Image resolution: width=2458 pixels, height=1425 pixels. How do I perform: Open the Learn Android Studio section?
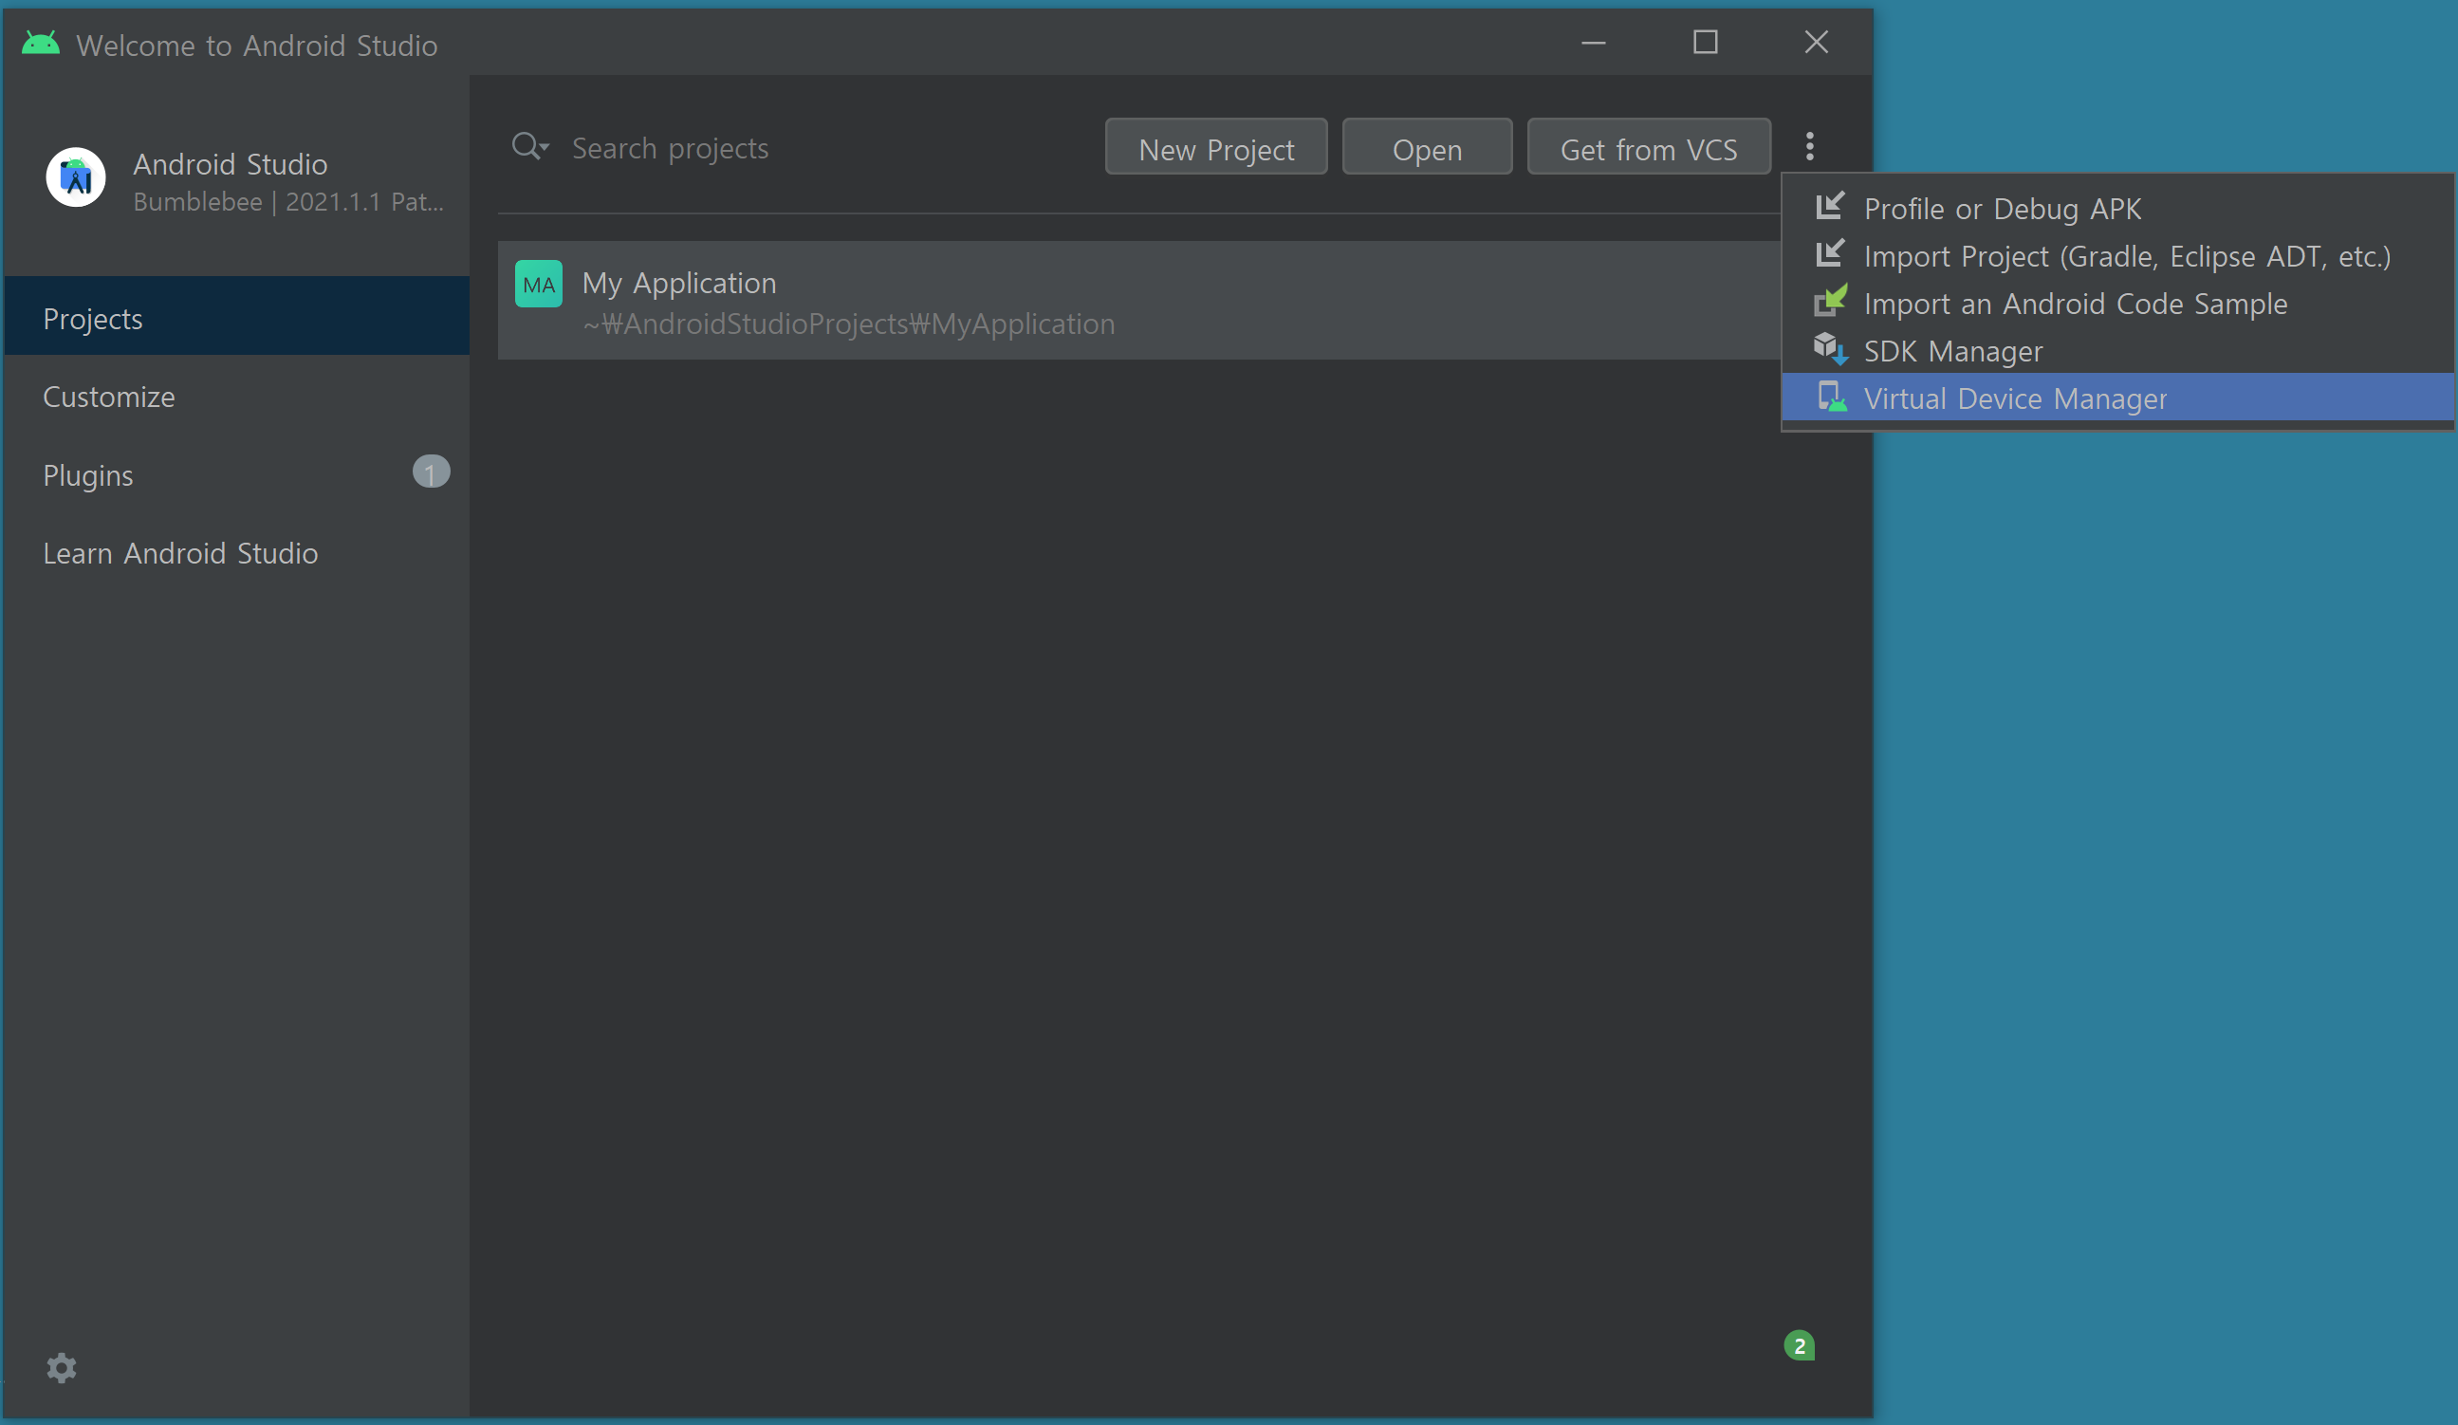coord(180,553)
